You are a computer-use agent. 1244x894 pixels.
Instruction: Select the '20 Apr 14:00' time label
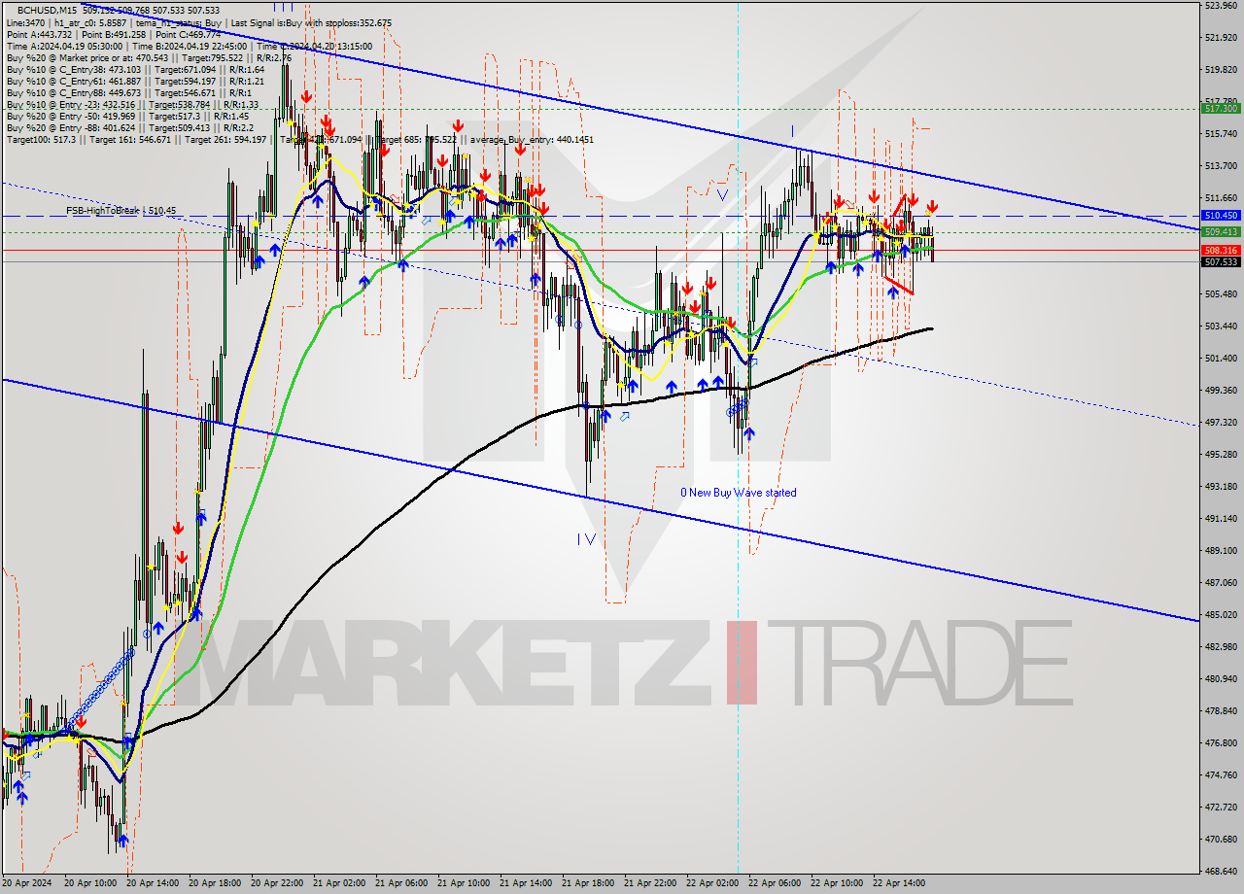(154, 884)
